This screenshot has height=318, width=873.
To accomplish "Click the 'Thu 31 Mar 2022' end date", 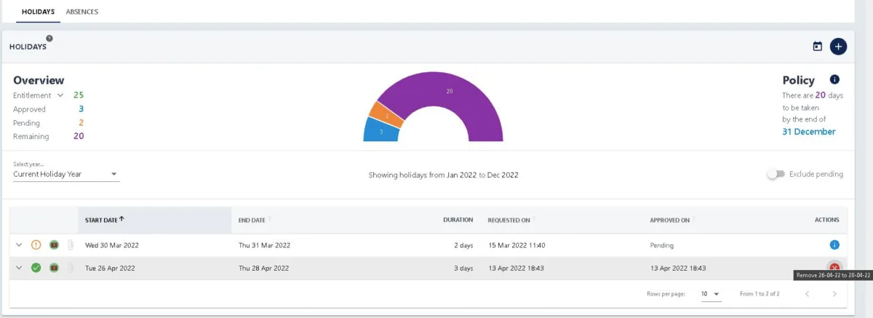I will pos(265,245).
